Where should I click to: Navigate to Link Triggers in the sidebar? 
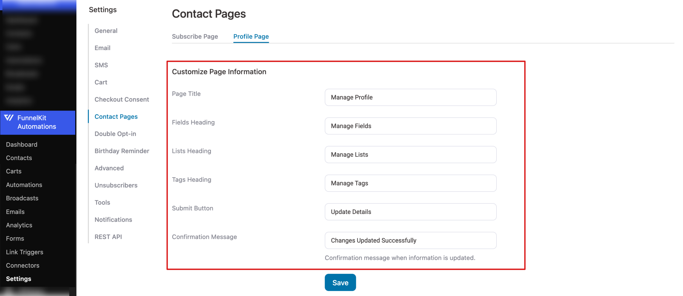(x=25, y=252)
